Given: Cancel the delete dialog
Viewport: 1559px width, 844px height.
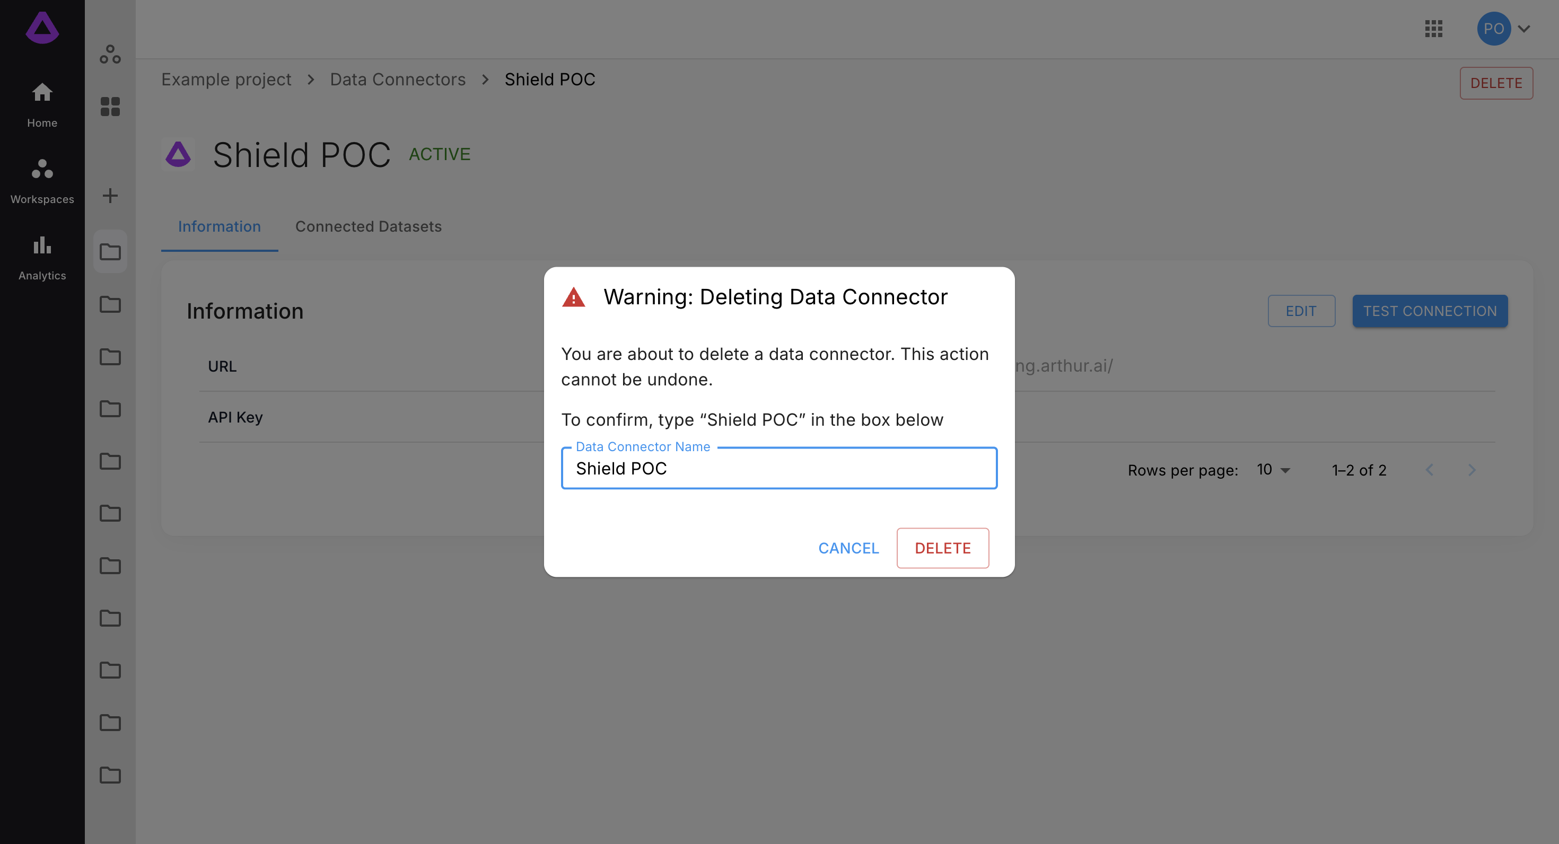Looking at the screenshot, I should click(x=848, y=548).
